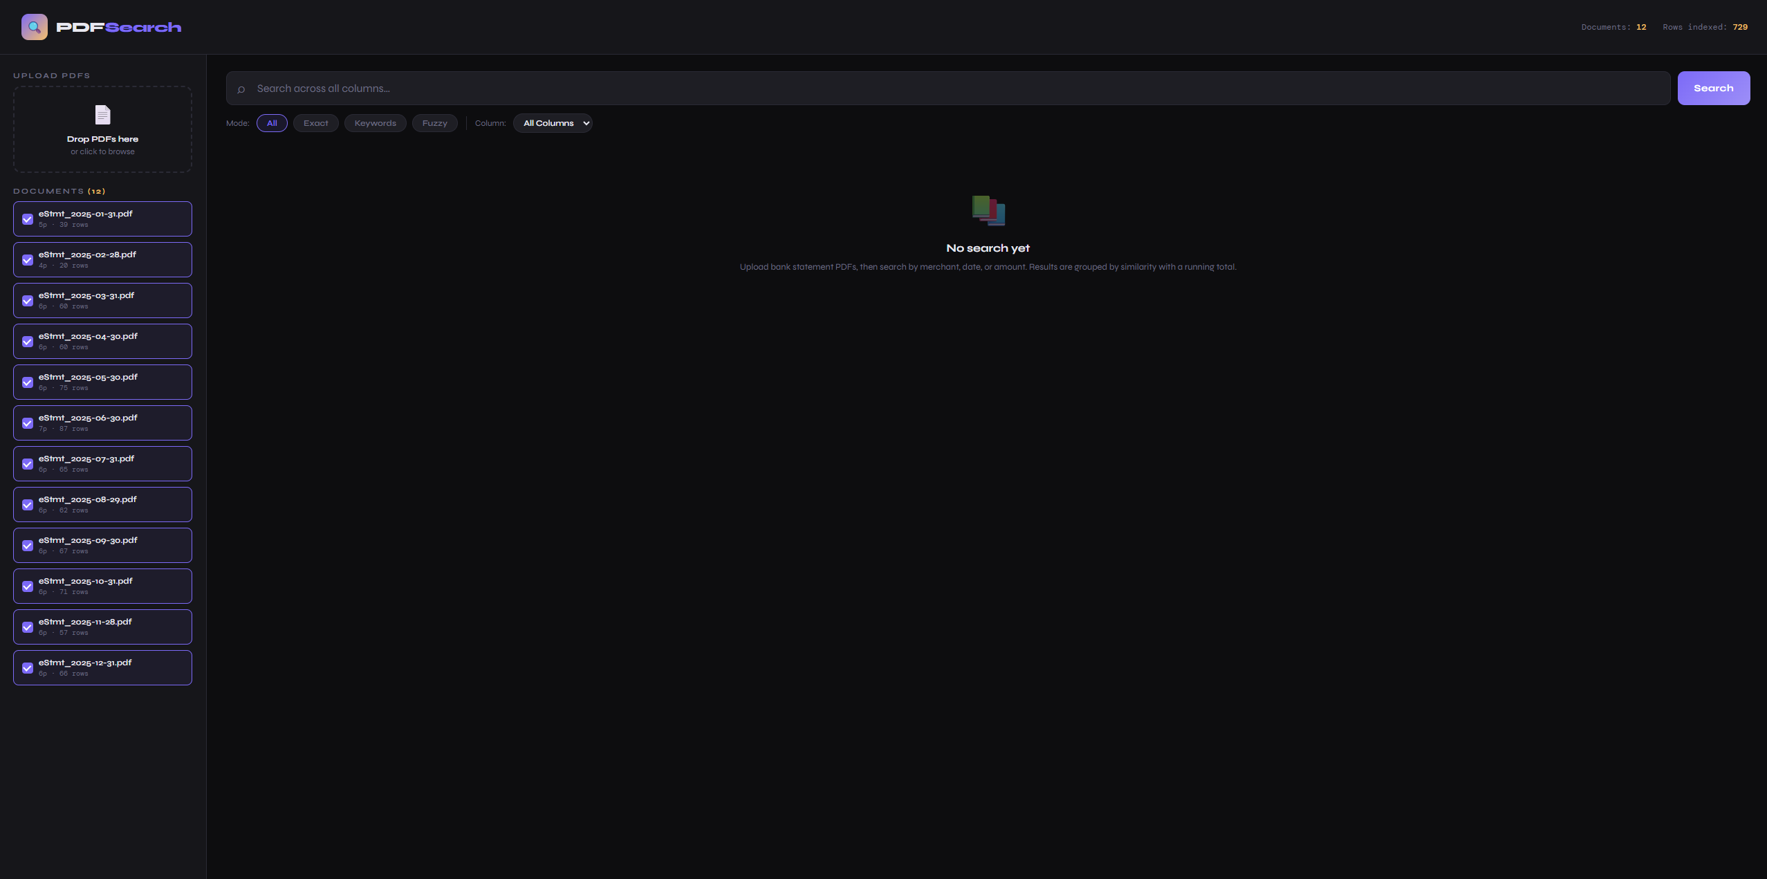Deselect eStmt_2025-05-30.pdf checkbox
This screenshot has width=1767, height=879.
click(x=28, y=382)
